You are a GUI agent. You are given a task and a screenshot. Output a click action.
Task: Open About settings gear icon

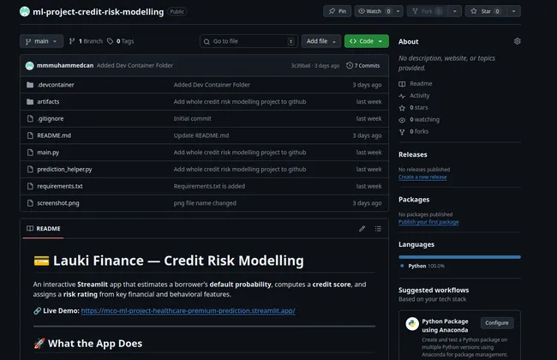coord(518,41)
